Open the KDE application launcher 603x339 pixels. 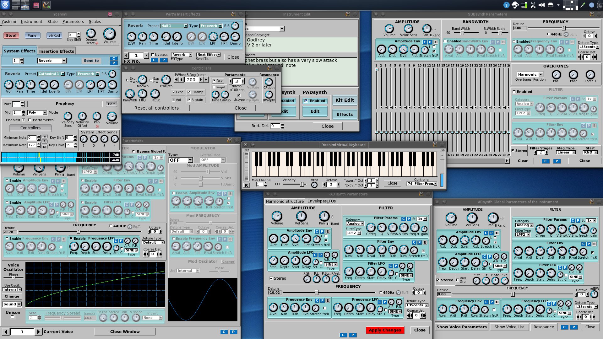5,5
